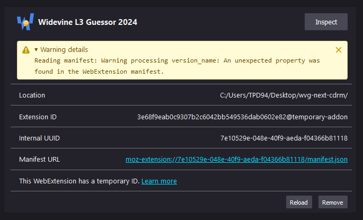Click the Internal UUID row label
Viewport: 363px width, 220px height.
tap(39, 138)
